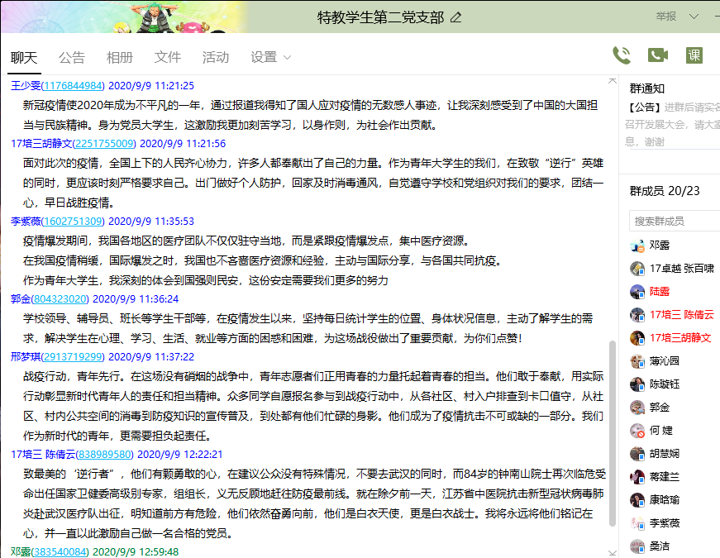Click the edit pencil beside group name
720x558 pixels.
(455, 17)
